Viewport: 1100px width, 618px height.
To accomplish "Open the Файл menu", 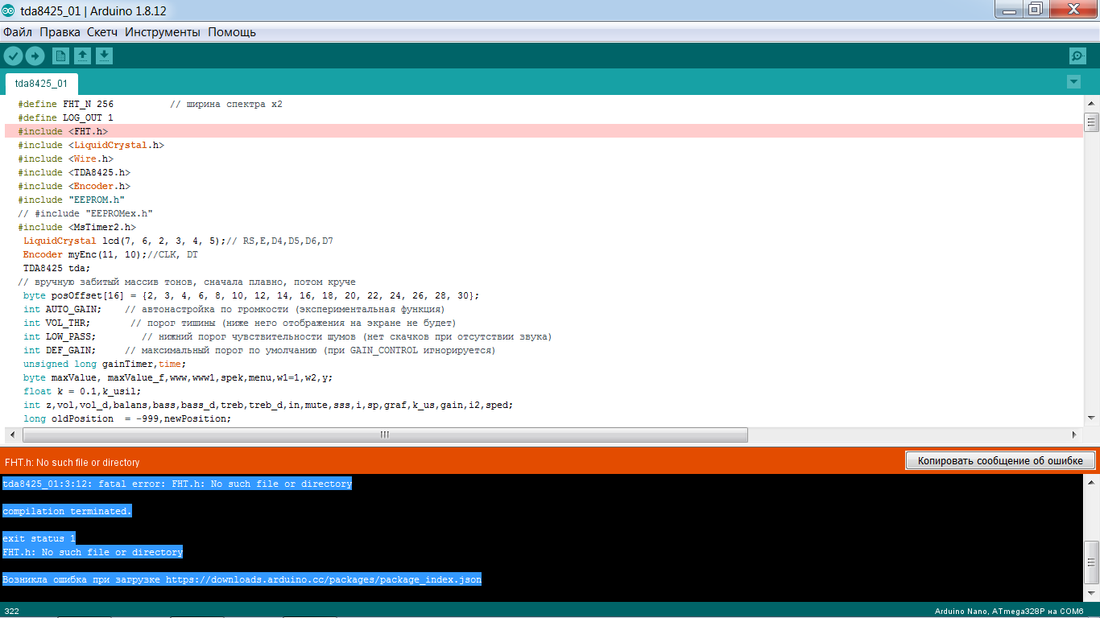I will pos(18,32).
